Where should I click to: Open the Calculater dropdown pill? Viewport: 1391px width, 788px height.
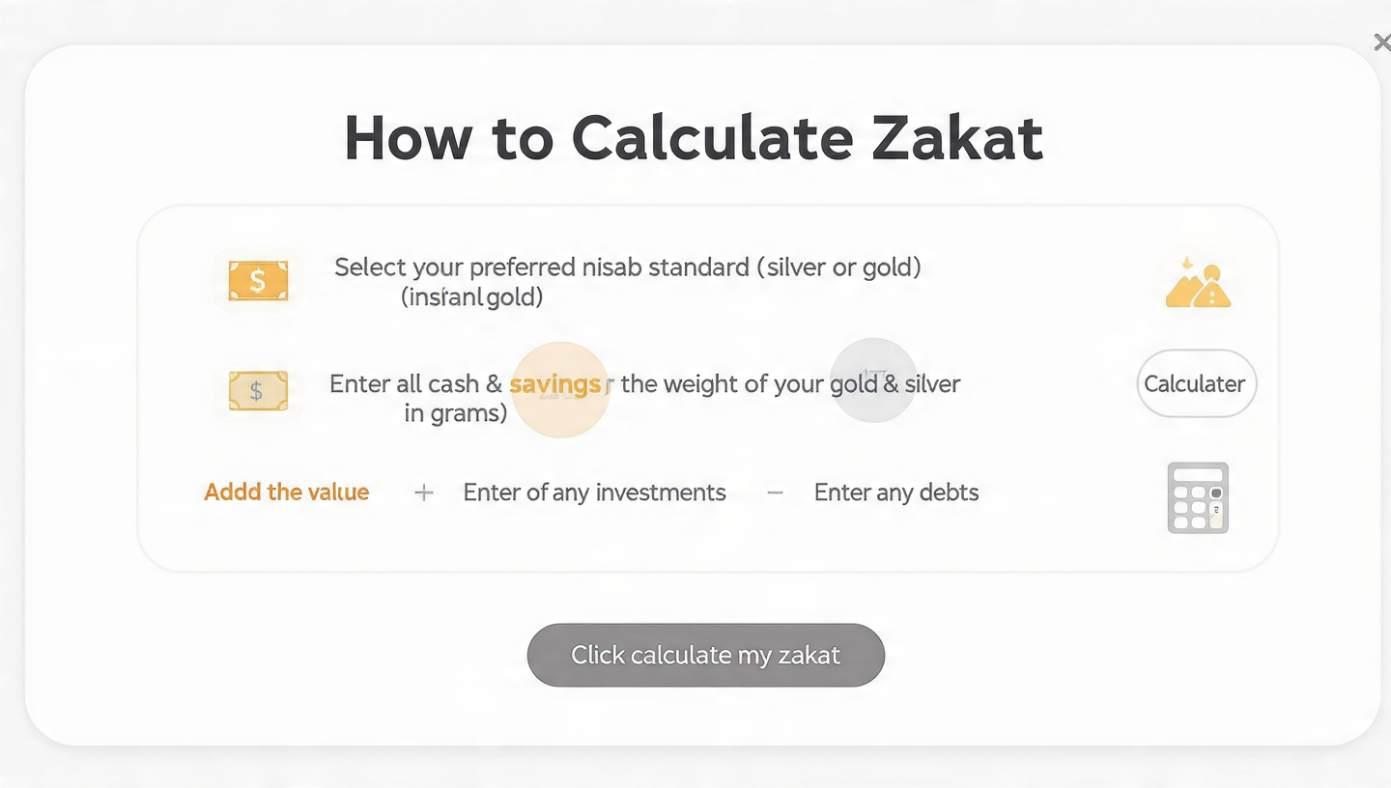pyautogui.click(x=1196, y=383)
